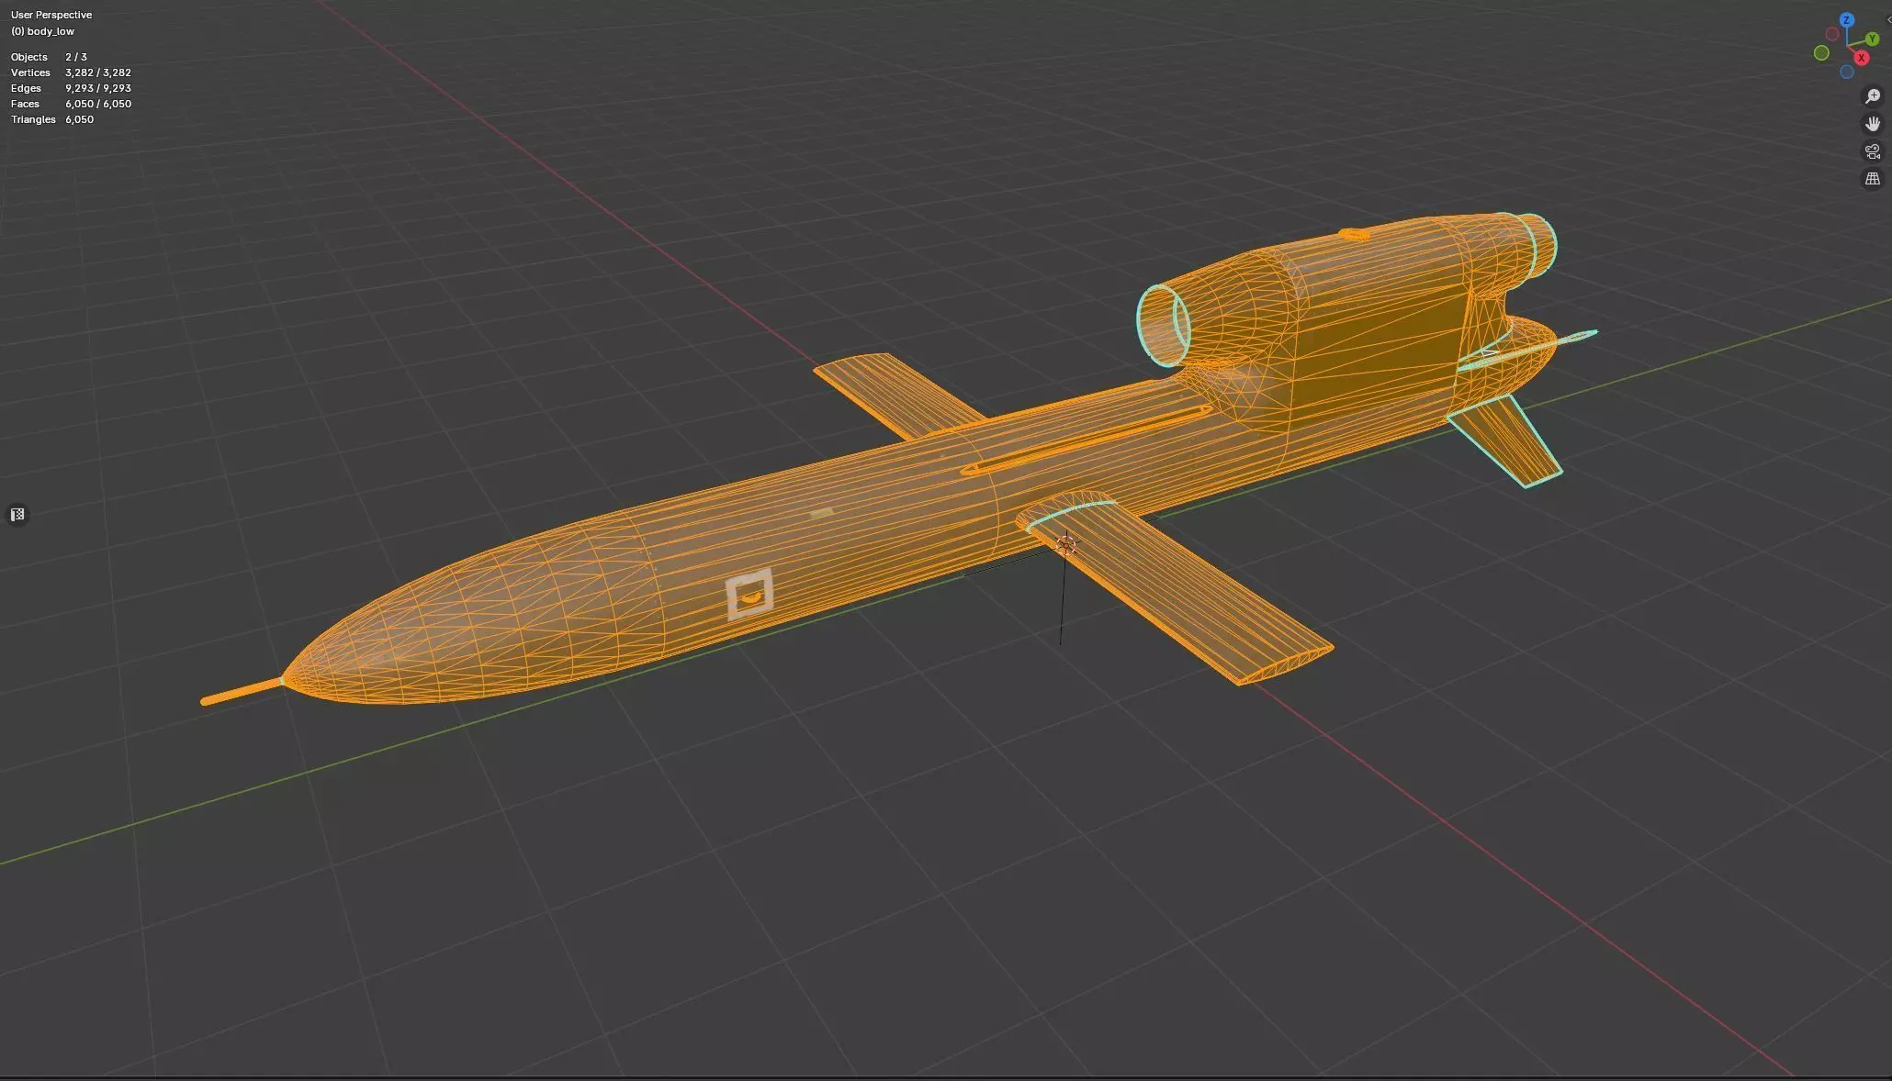Screen dimensions: 1892x1081
Task: Click the 'Triangles 6,050' statistic
Action: coord(52,119)
